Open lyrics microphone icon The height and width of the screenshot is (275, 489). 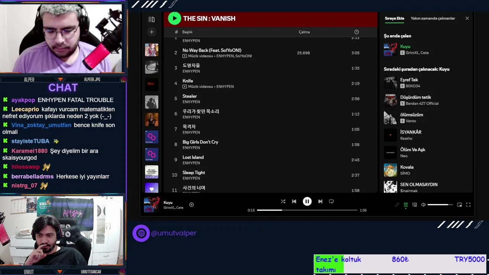tap(397, 205)
